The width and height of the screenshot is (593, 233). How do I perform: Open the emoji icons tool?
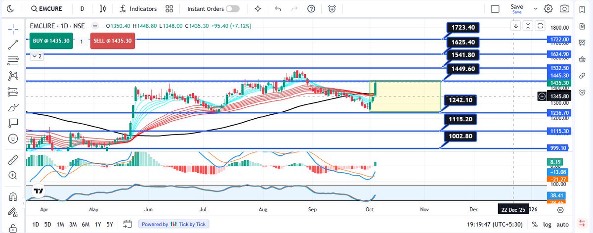pyautogui.click(x=13, y=139)
